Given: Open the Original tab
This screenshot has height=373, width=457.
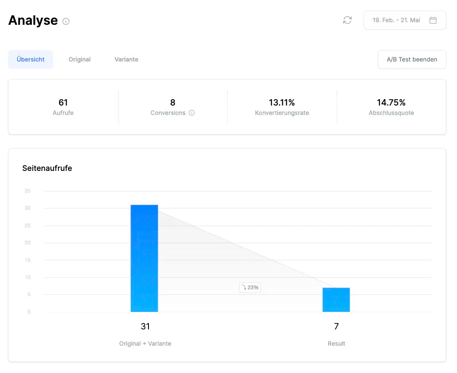Looking at the screenshot, I should pyautogui.click(x=80, y=59).
